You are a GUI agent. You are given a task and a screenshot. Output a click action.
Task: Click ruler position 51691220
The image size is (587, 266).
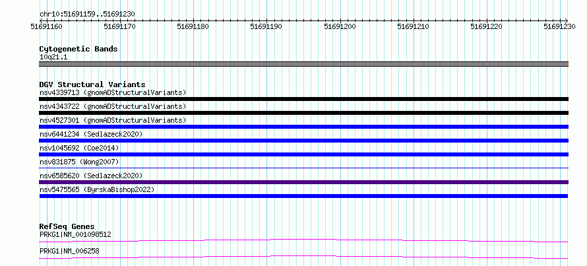pos(487,26)
